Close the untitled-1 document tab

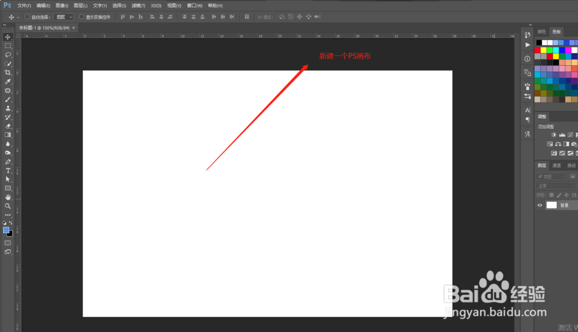click(x=74, y=28)
